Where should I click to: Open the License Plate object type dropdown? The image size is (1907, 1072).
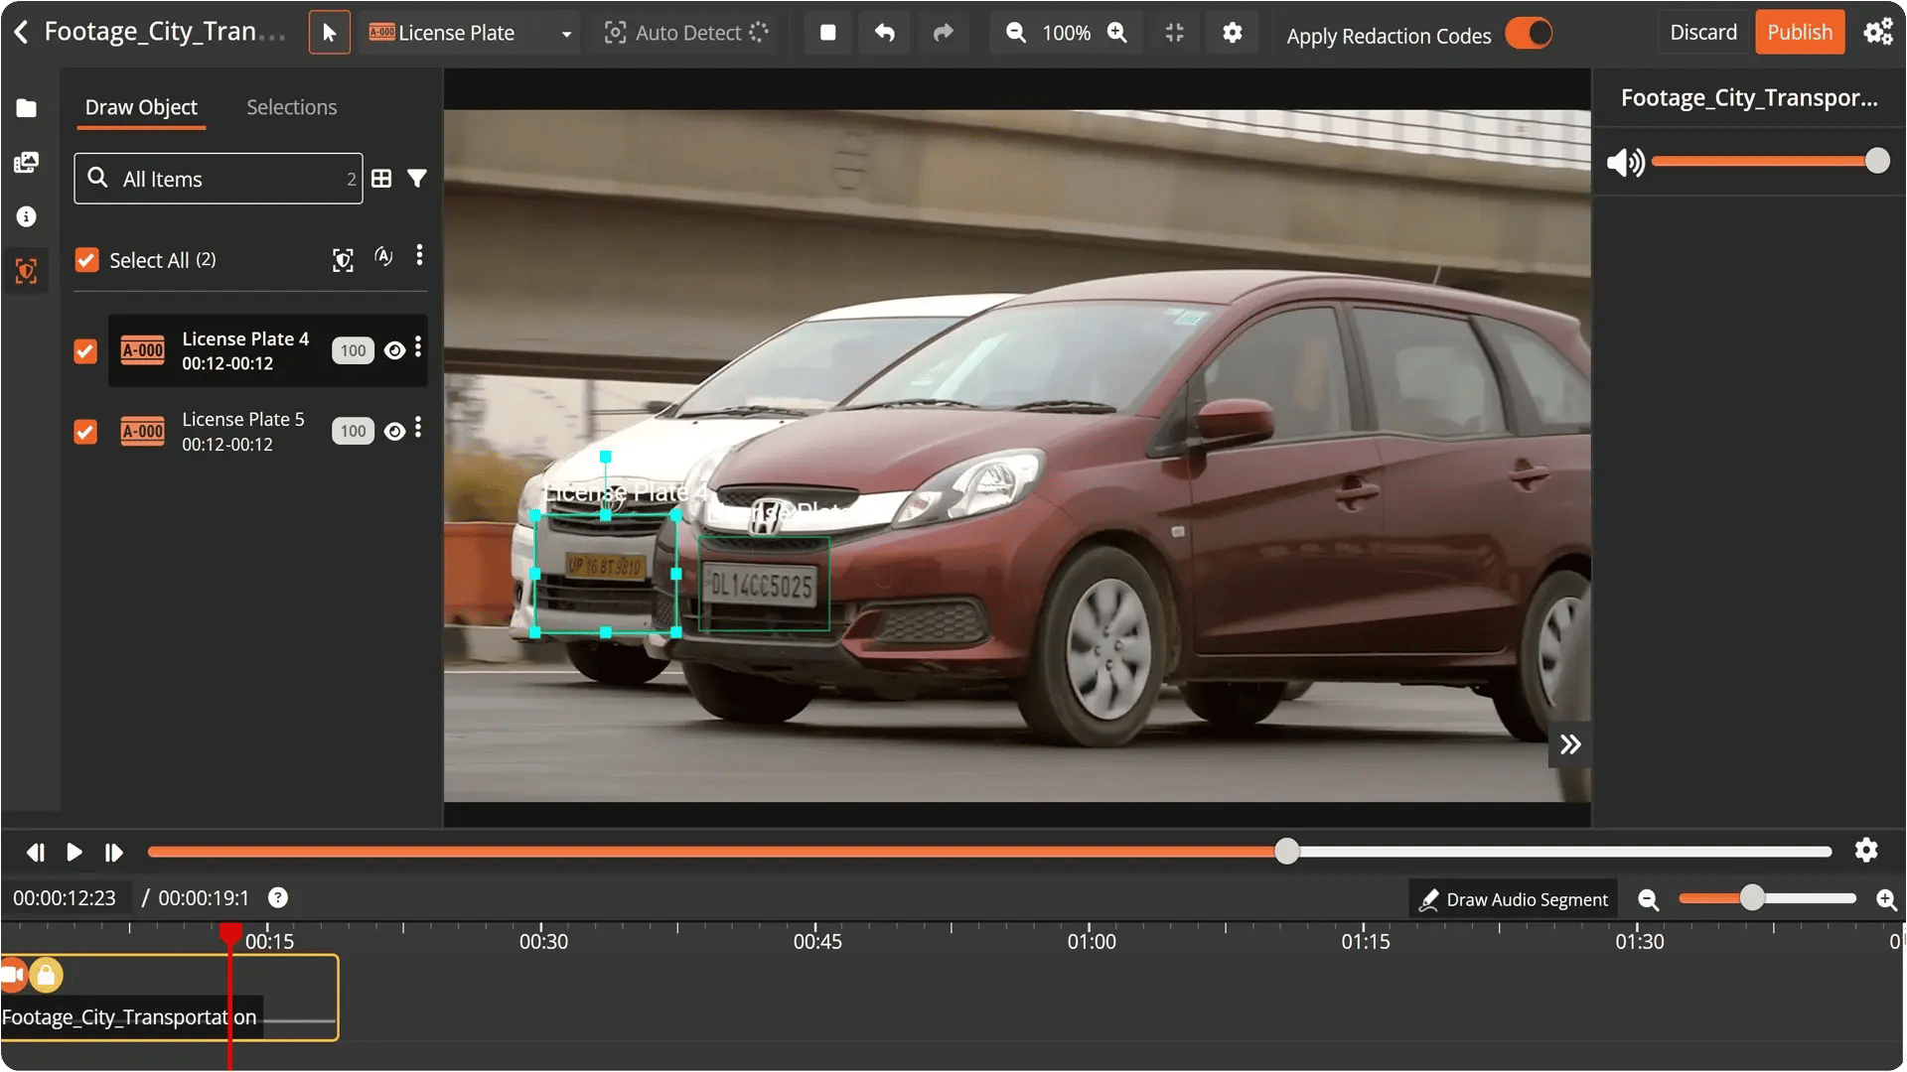(x=471, y=33)
